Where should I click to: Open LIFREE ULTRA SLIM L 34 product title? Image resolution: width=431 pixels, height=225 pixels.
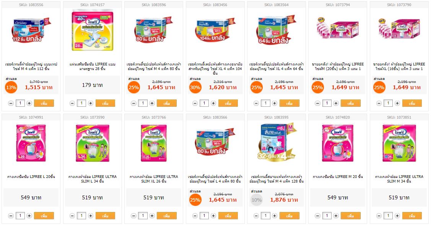[93, 179]
